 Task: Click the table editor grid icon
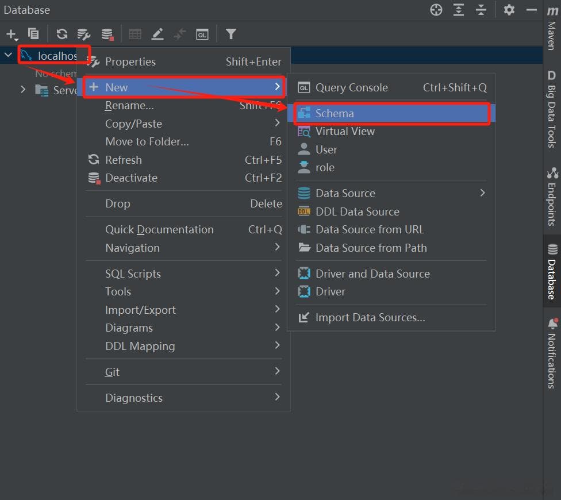point(135,34)
